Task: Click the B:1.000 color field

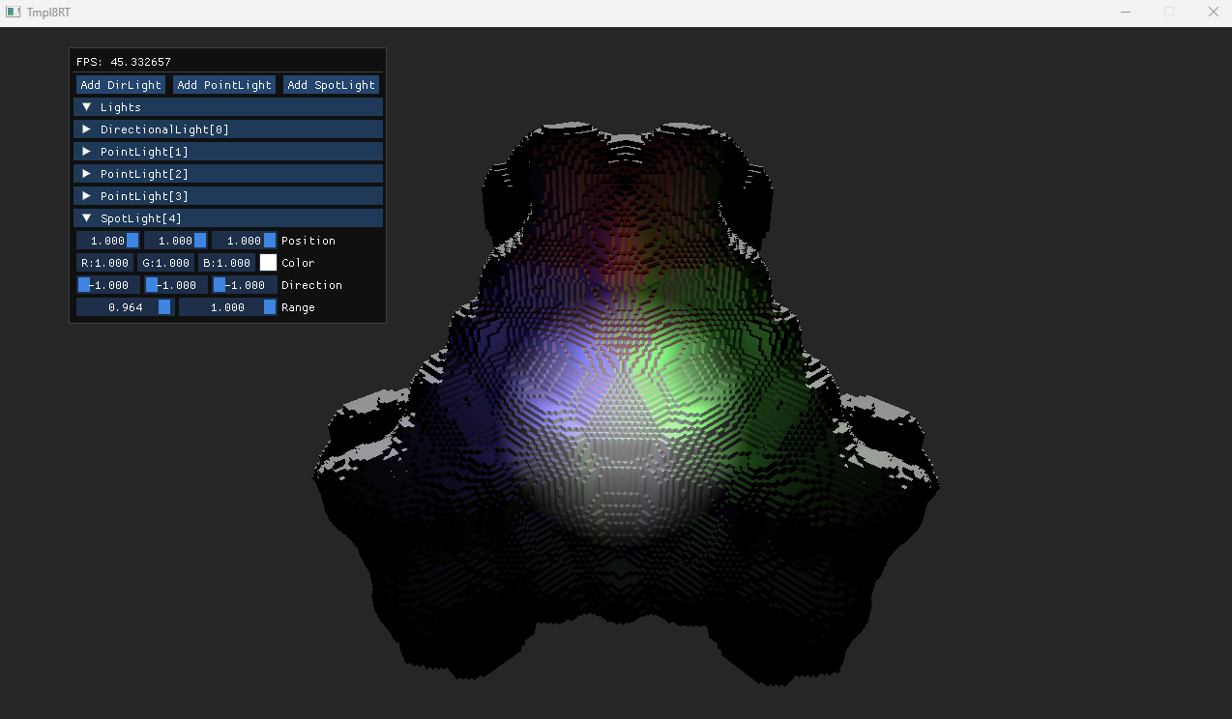Action: click(226, 263)
